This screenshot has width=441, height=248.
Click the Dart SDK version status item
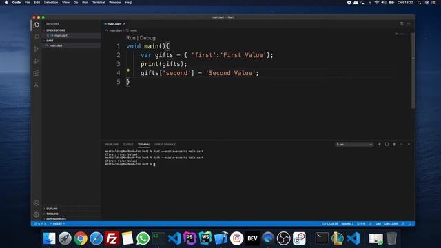click(391, 223)
